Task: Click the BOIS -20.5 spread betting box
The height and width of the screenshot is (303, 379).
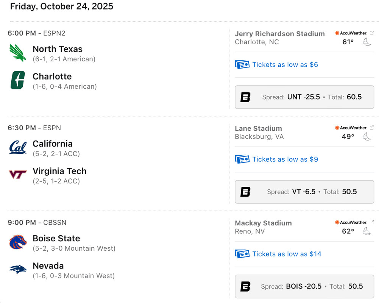Action: (x=304, y=286)
